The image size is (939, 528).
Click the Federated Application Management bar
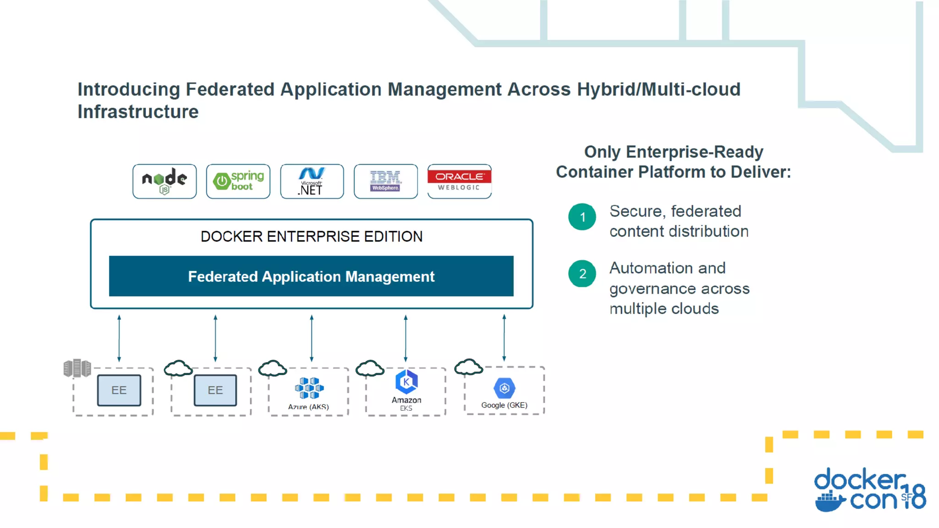(x=311, y=276)
